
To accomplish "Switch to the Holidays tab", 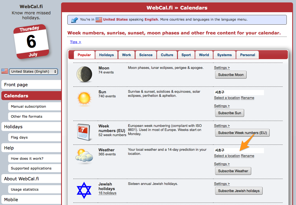I will [x=106, y=55].
